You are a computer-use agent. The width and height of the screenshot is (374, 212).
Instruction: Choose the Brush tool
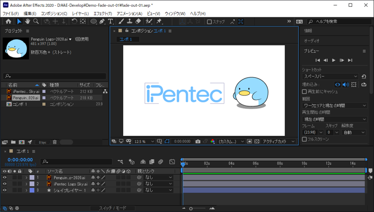coord(121,21)
